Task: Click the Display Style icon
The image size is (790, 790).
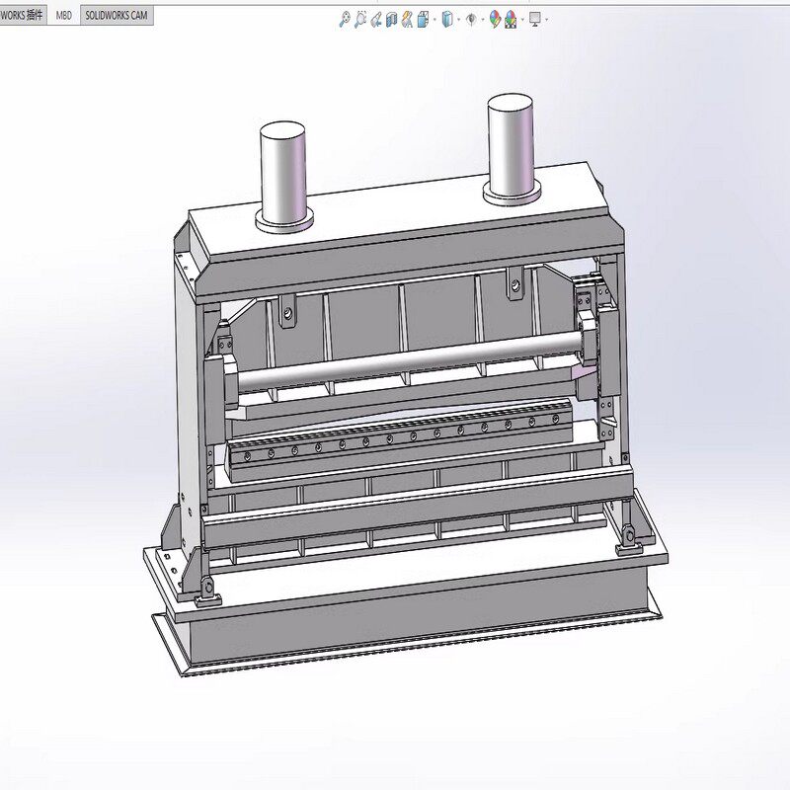Action: pyautogui.click(x=446, y=20)
